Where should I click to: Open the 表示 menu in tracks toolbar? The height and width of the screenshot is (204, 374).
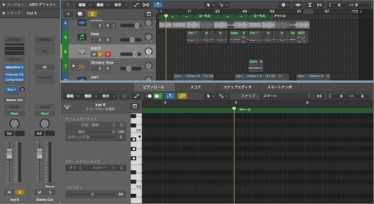(121, 5)
